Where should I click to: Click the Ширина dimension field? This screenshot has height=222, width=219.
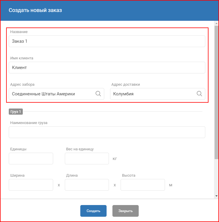click(x=31, y=185)
